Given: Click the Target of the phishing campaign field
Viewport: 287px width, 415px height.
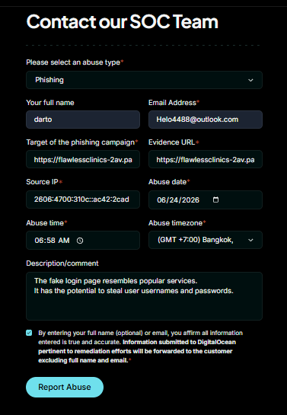Looking at the screenshot, I should point(83,159).
